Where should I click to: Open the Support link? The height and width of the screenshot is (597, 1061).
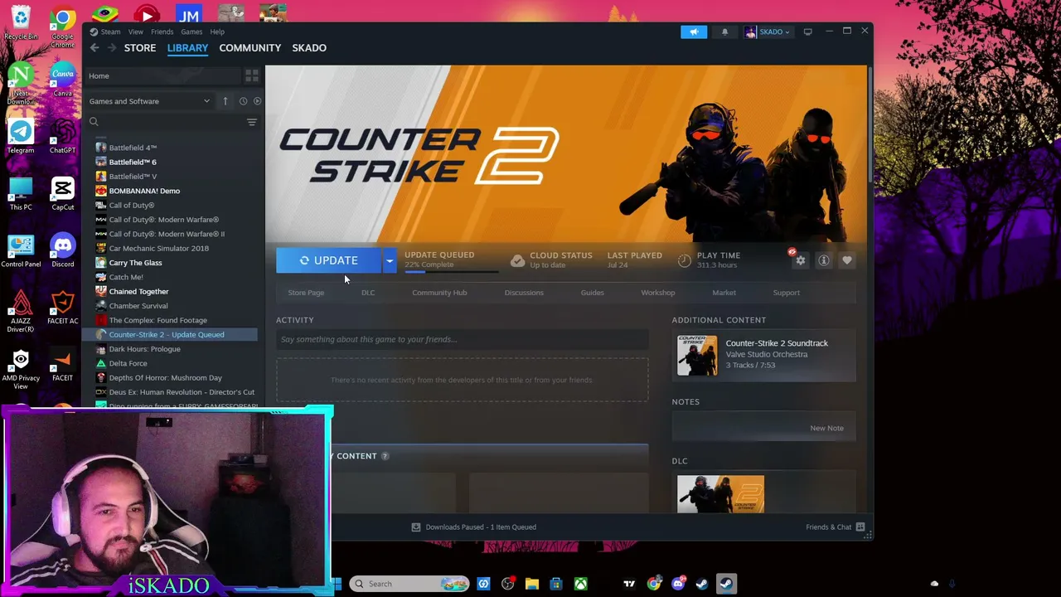[787, 293]
